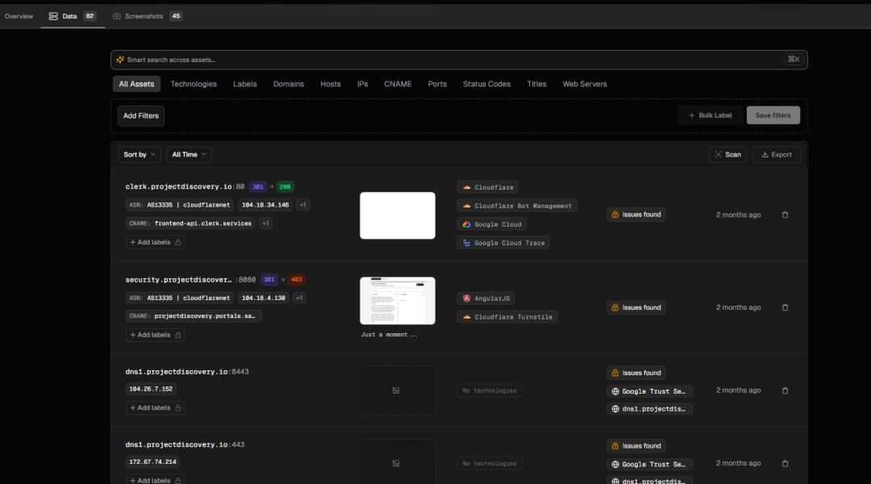
Task: Select the Domains filter tab
Action: click(x=288, y=84)
